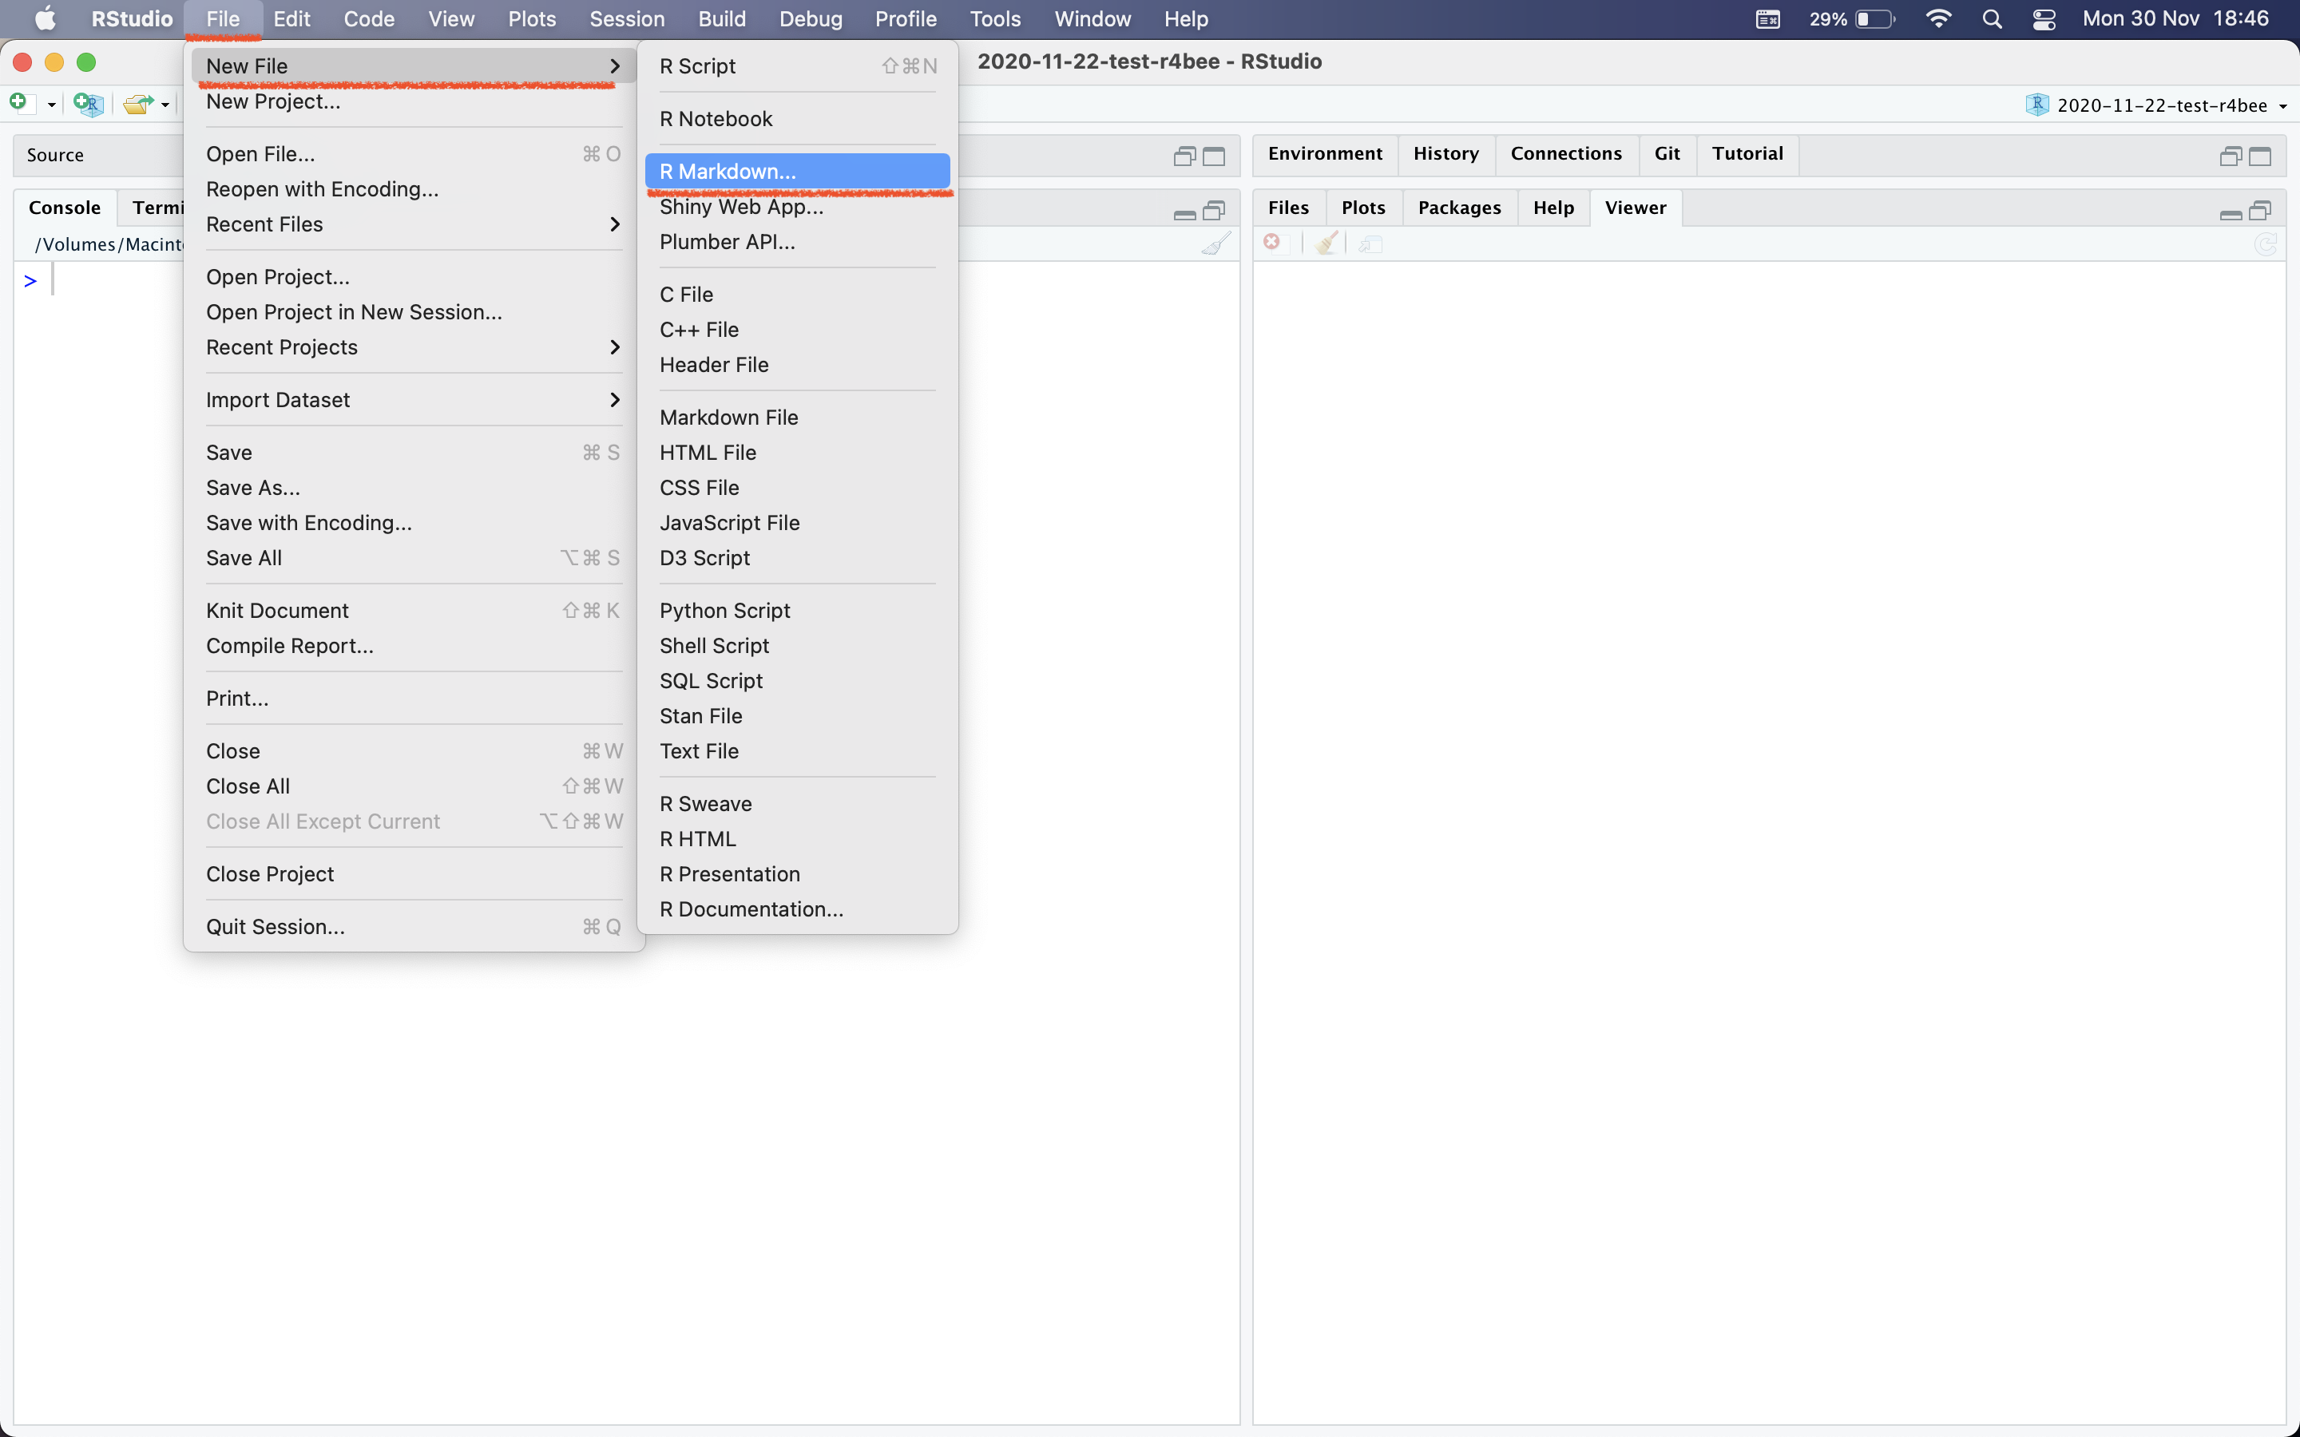Switch to the Connections tab
The height and width of the screenshot is (1437, 2300).
point(1566,154)
